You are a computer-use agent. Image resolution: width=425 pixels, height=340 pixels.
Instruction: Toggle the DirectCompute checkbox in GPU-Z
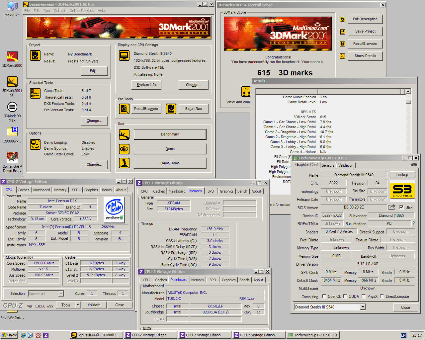click(382, 297)
